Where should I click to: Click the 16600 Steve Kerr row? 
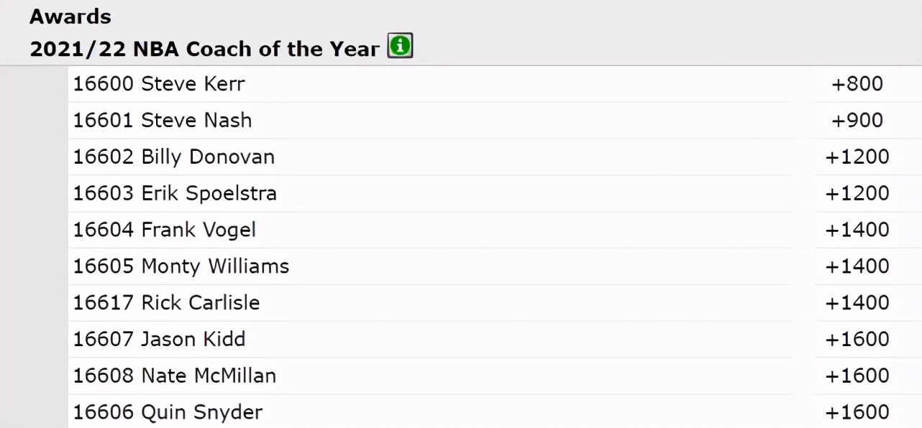point(159,84)
